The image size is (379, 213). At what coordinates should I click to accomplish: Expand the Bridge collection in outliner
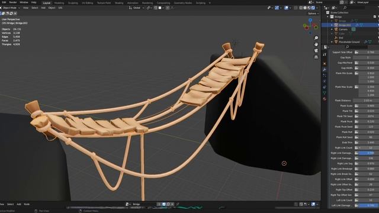click(x=328, y=17)
